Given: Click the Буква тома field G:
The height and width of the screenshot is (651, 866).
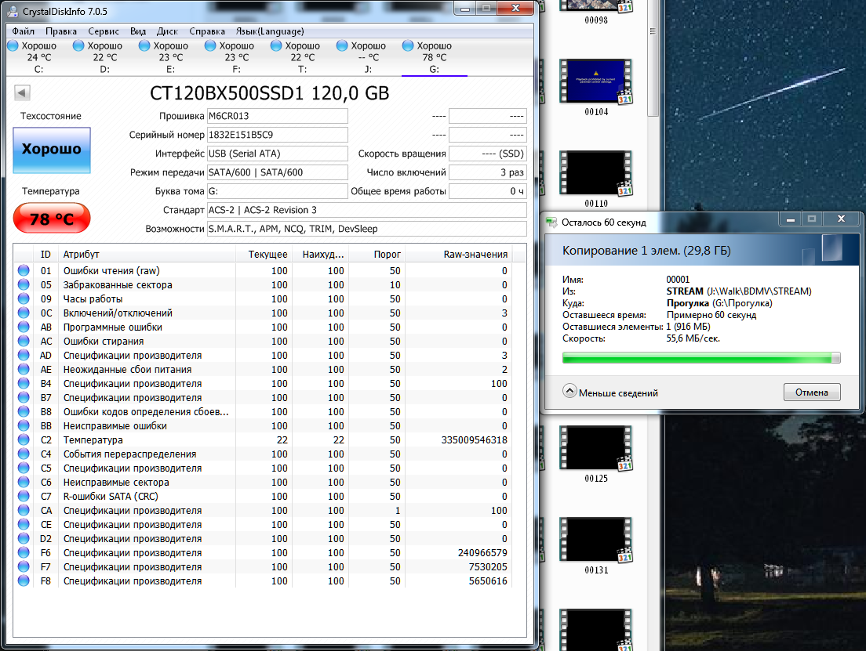Looking at the screenshot, I should [x=277, y=191].
